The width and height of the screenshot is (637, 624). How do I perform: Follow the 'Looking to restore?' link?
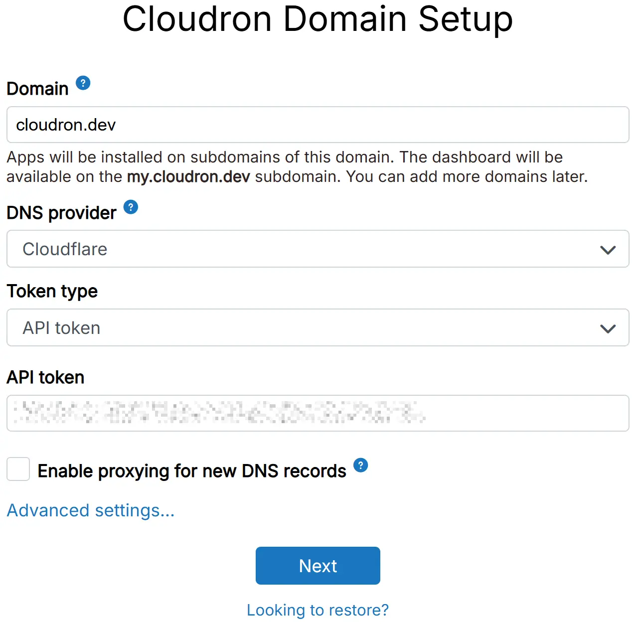[318, 610]
